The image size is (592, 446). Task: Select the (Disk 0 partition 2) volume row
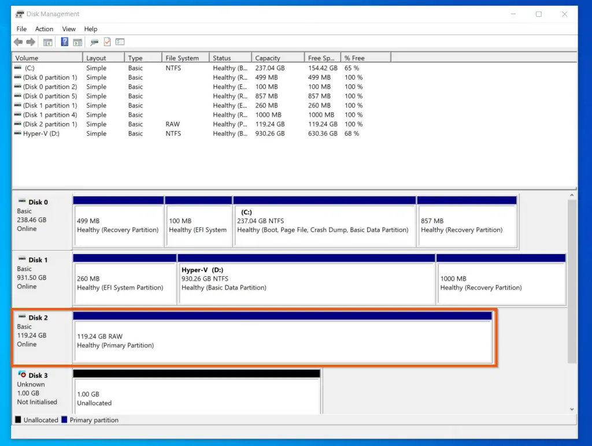(202, 87)
